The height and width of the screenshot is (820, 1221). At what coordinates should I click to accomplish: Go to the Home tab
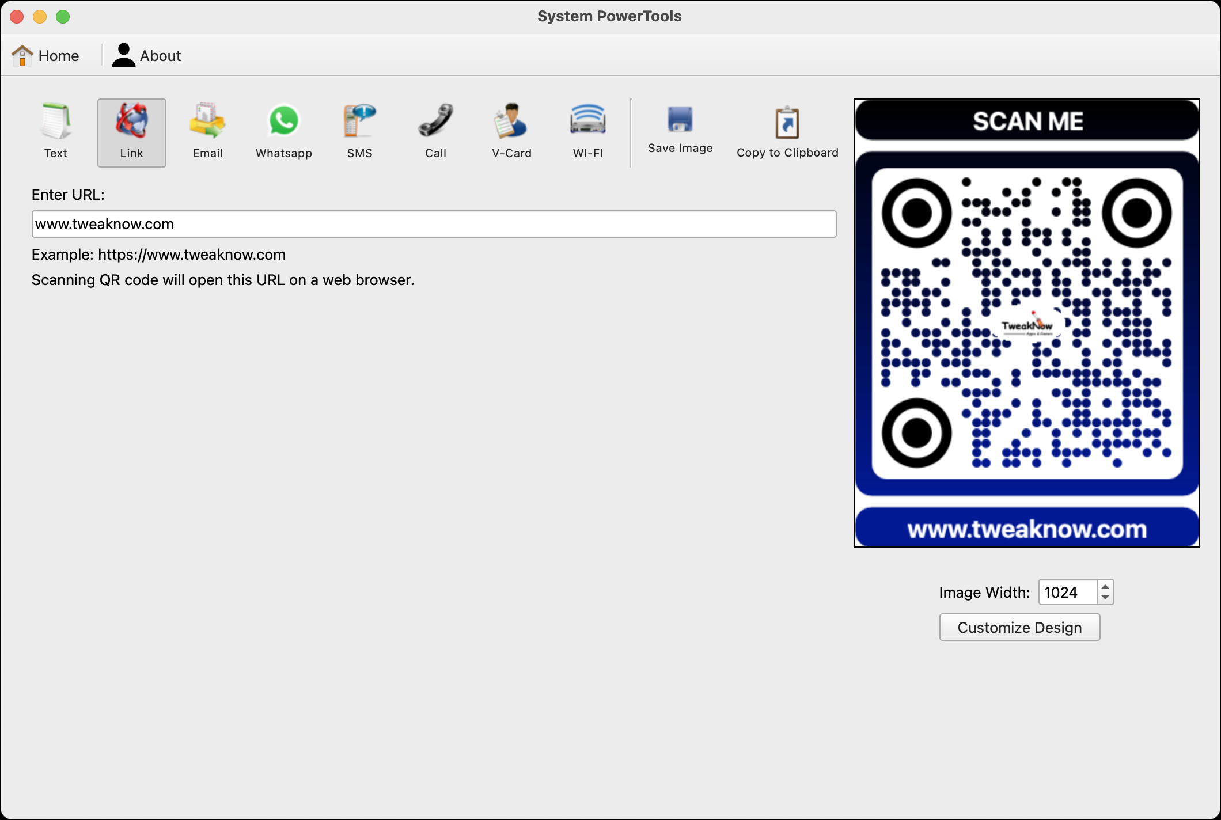pos(46,55)
